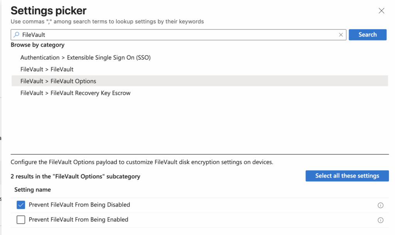Screen dimensions: 395x235
Task: Check Prevent FileVault From Being Enabled
Action: tap(20, 220)
